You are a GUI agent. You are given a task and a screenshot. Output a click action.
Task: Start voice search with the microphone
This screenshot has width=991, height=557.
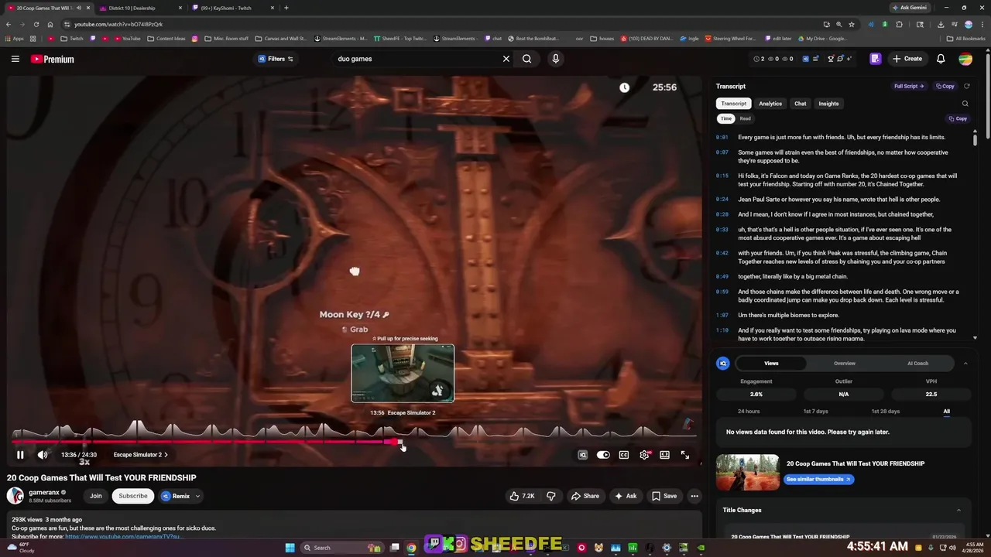click(x=555, y=59)
